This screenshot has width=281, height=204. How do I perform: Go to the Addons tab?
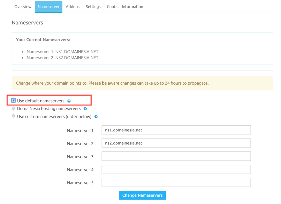pyautogui.click(x=73, y=7)
